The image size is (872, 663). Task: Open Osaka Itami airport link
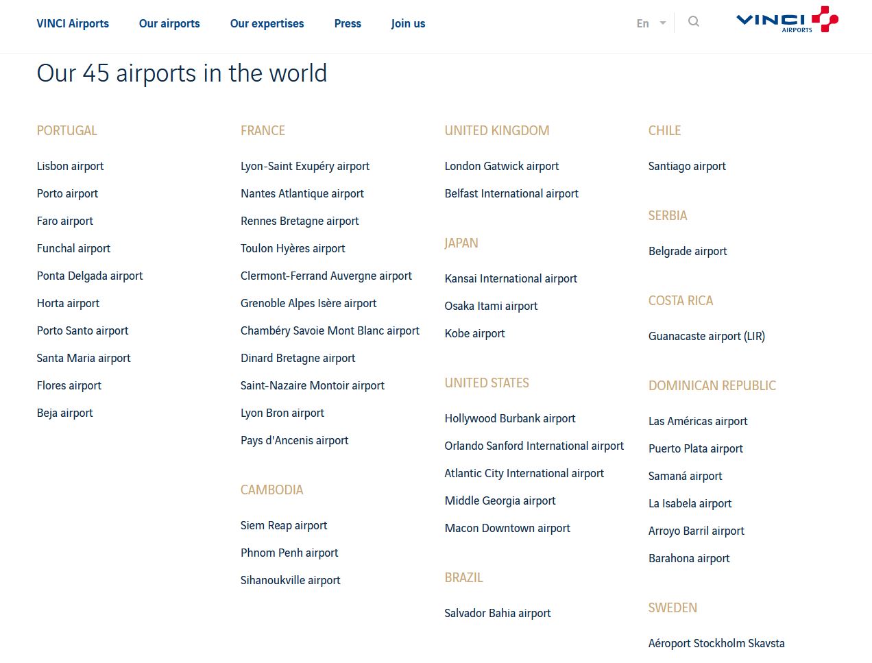(x=491, y=306)
